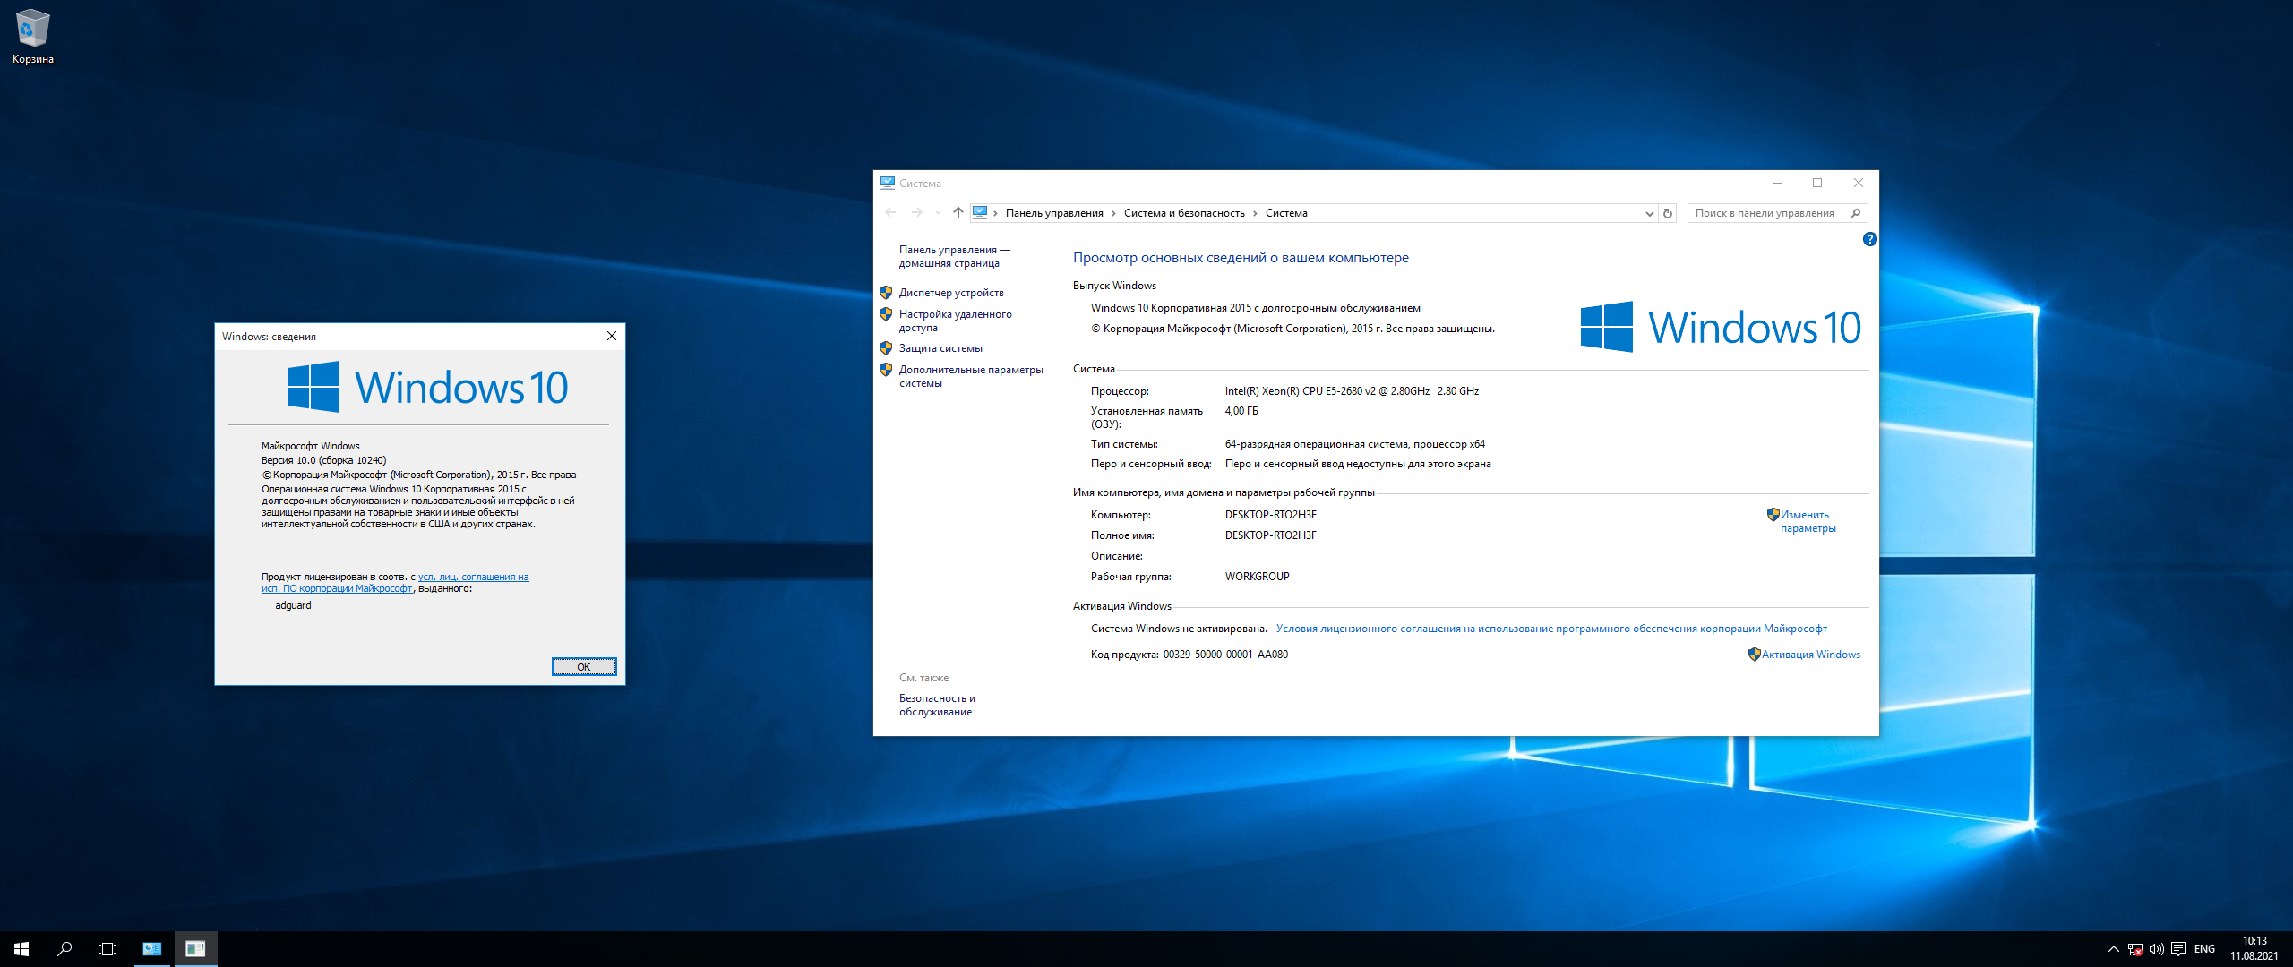Image resolution: width=2293 pixels, height=967 pixels.
Task: Select Система breadcrumb in the address bar
Action: click(1286, 213)
